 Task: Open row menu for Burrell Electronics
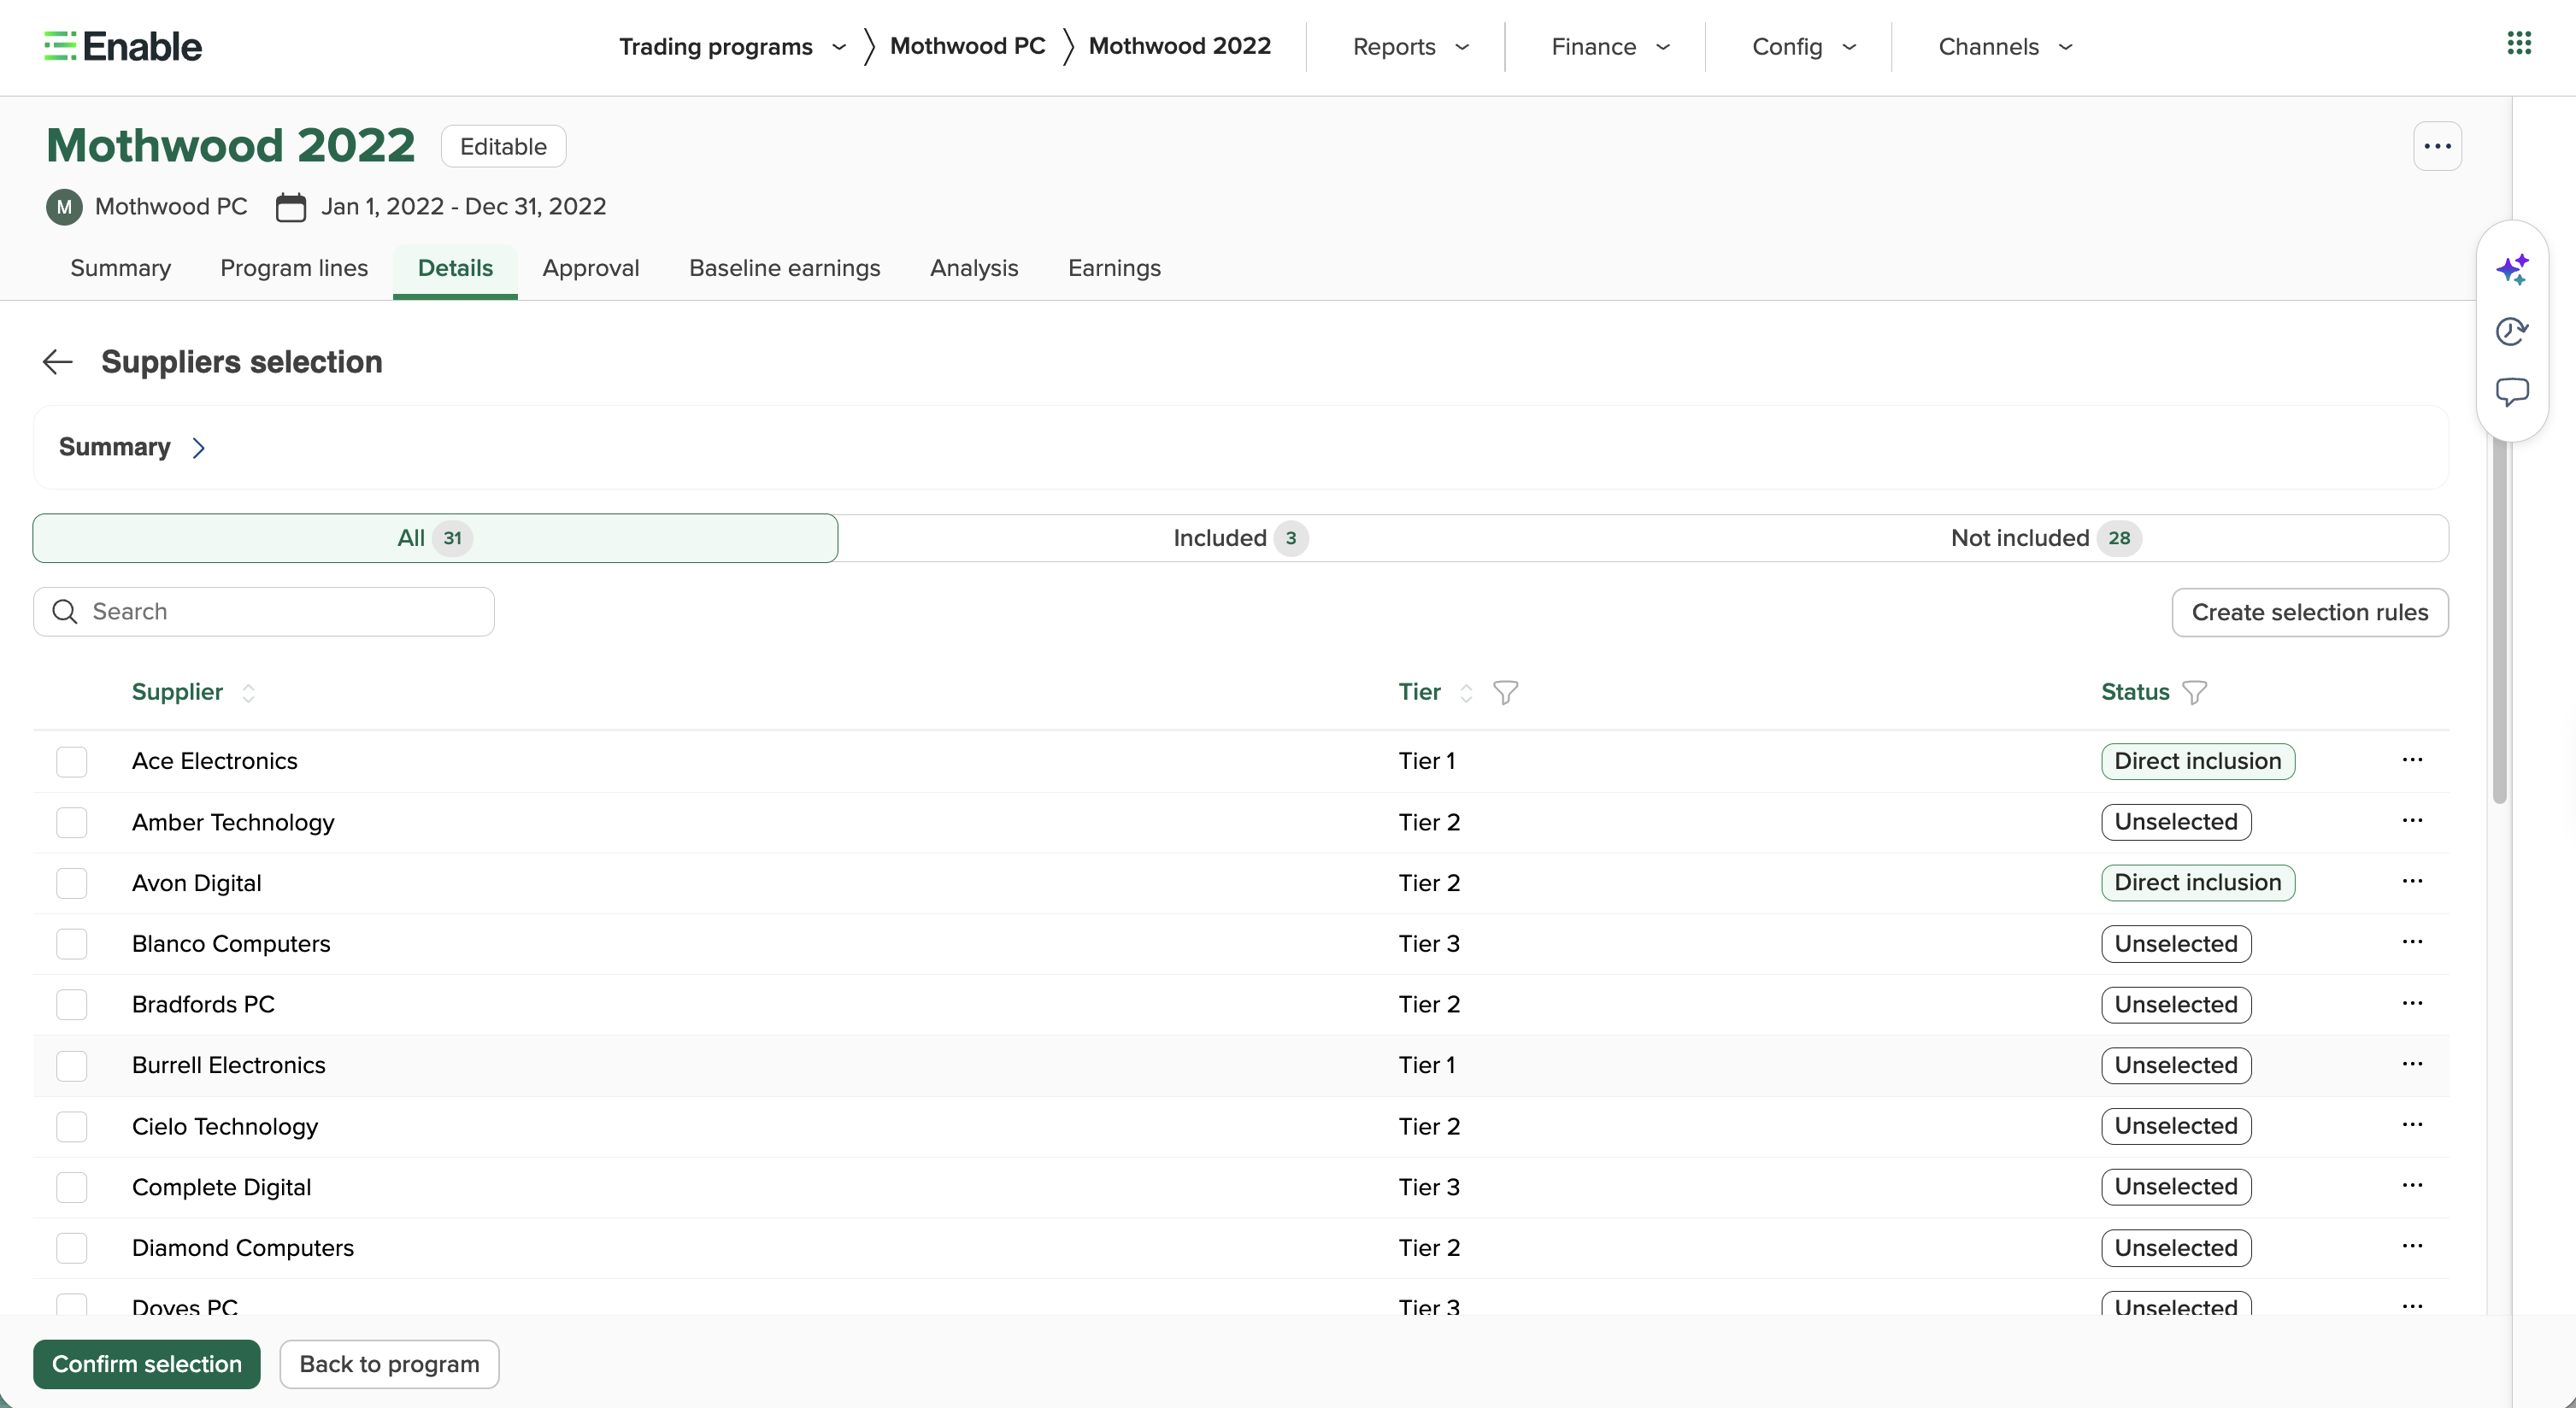point(2412,1065)
